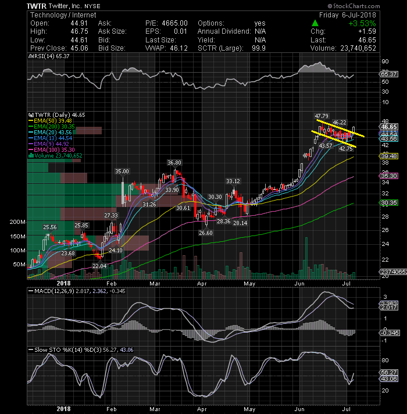
Task: Click the 35.00 February price label
Action: pyautogui.click(x=122, y=172)
